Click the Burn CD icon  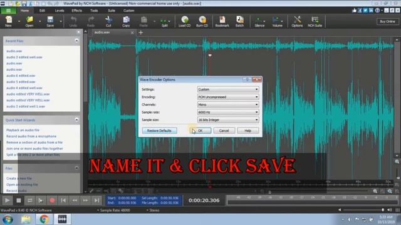tap(202, 21)
